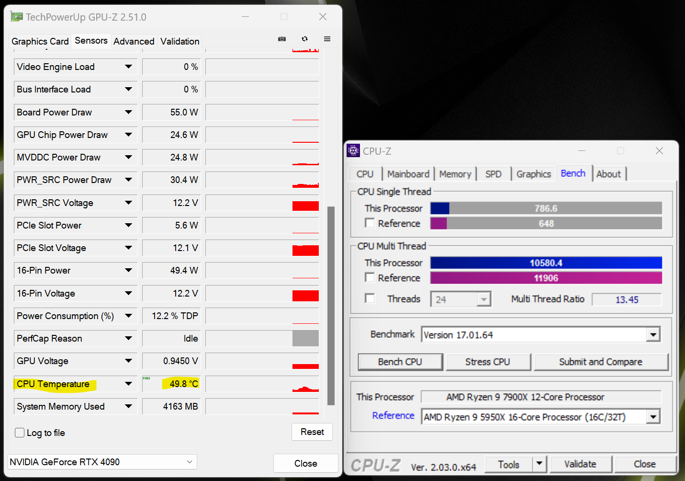Select the Bench tab in CPU-Z
The height and width of the screenshot is (481, 685).
click(x=573, y=173)
